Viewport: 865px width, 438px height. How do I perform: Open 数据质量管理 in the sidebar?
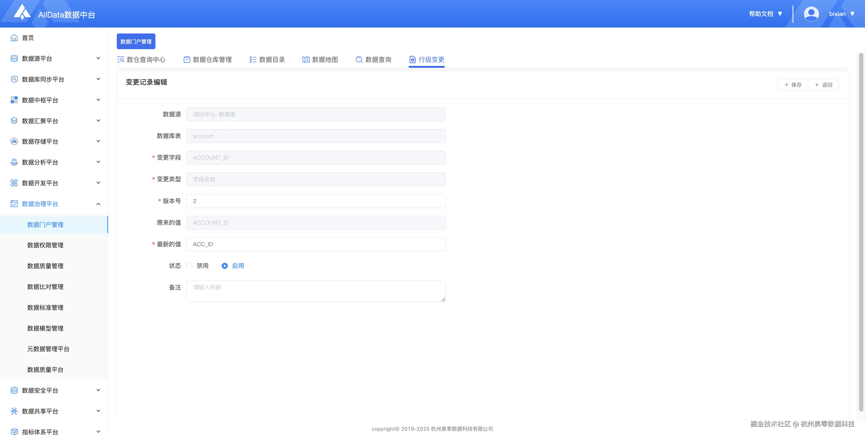point(45,266)
